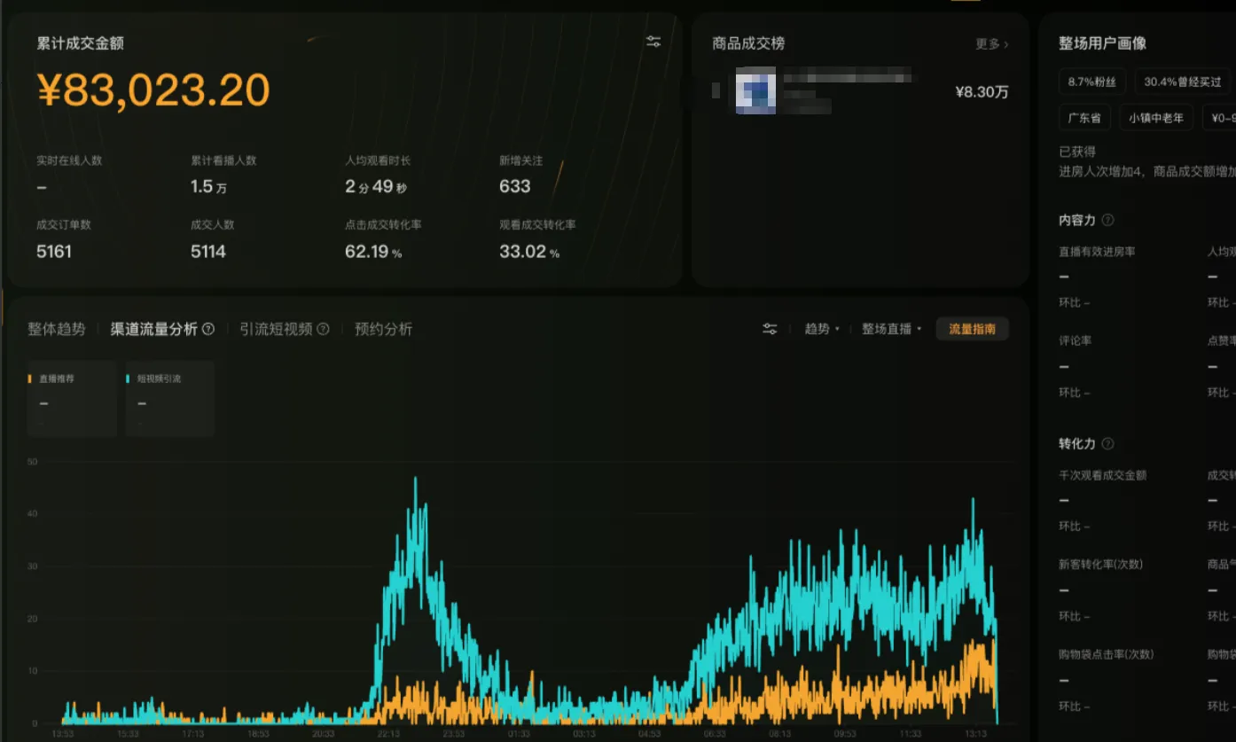
Task: Open the 引流短视频 tab
Action: pyautogui.click(x=276, y=329)
